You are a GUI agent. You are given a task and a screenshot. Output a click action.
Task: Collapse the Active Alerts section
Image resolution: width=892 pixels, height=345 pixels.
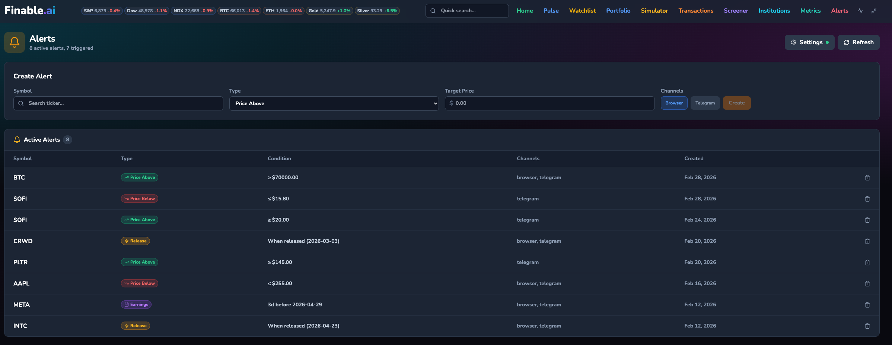pyautogui.click(x=42, y=139)
